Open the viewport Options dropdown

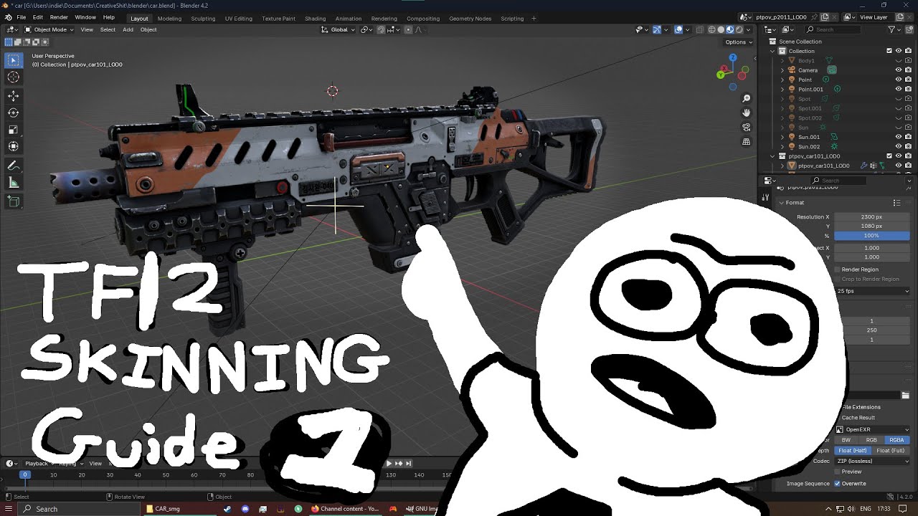tap(739, 42)
